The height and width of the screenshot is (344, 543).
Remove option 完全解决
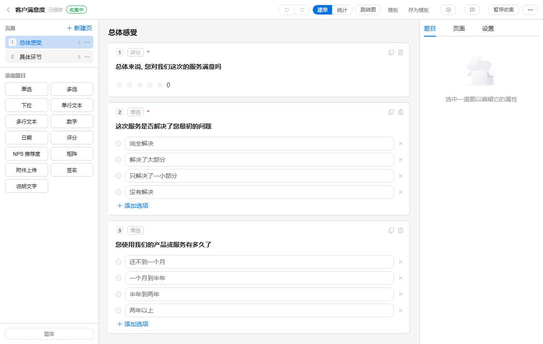point(401,143)
